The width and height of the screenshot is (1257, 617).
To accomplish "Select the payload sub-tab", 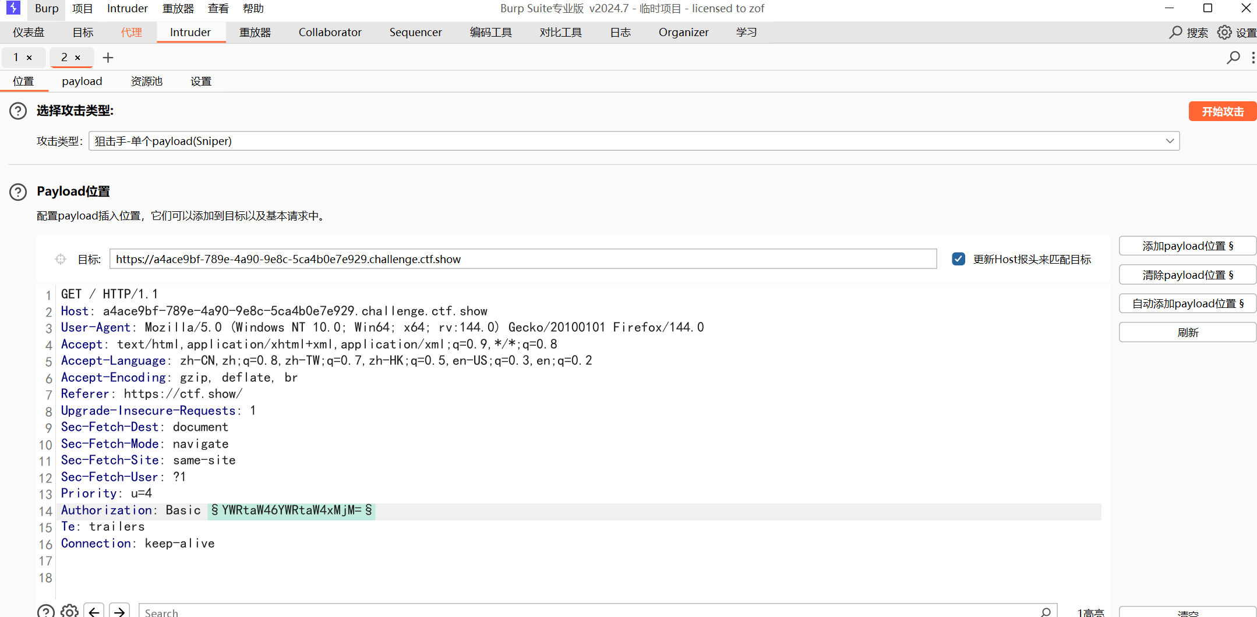I will coord(82,81).
